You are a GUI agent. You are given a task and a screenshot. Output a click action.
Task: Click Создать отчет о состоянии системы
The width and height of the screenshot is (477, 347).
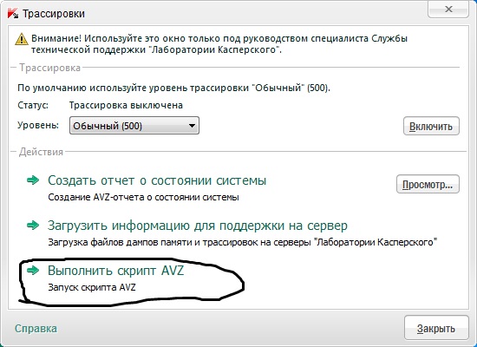tap(157, 180)
